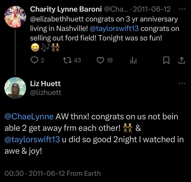
Task: Open Charity Lynne Baroni's profile picture
Action: point(15,17)
